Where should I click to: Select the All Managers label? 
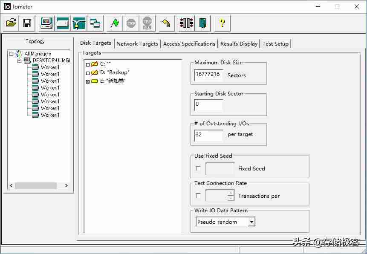coord(38,54)
